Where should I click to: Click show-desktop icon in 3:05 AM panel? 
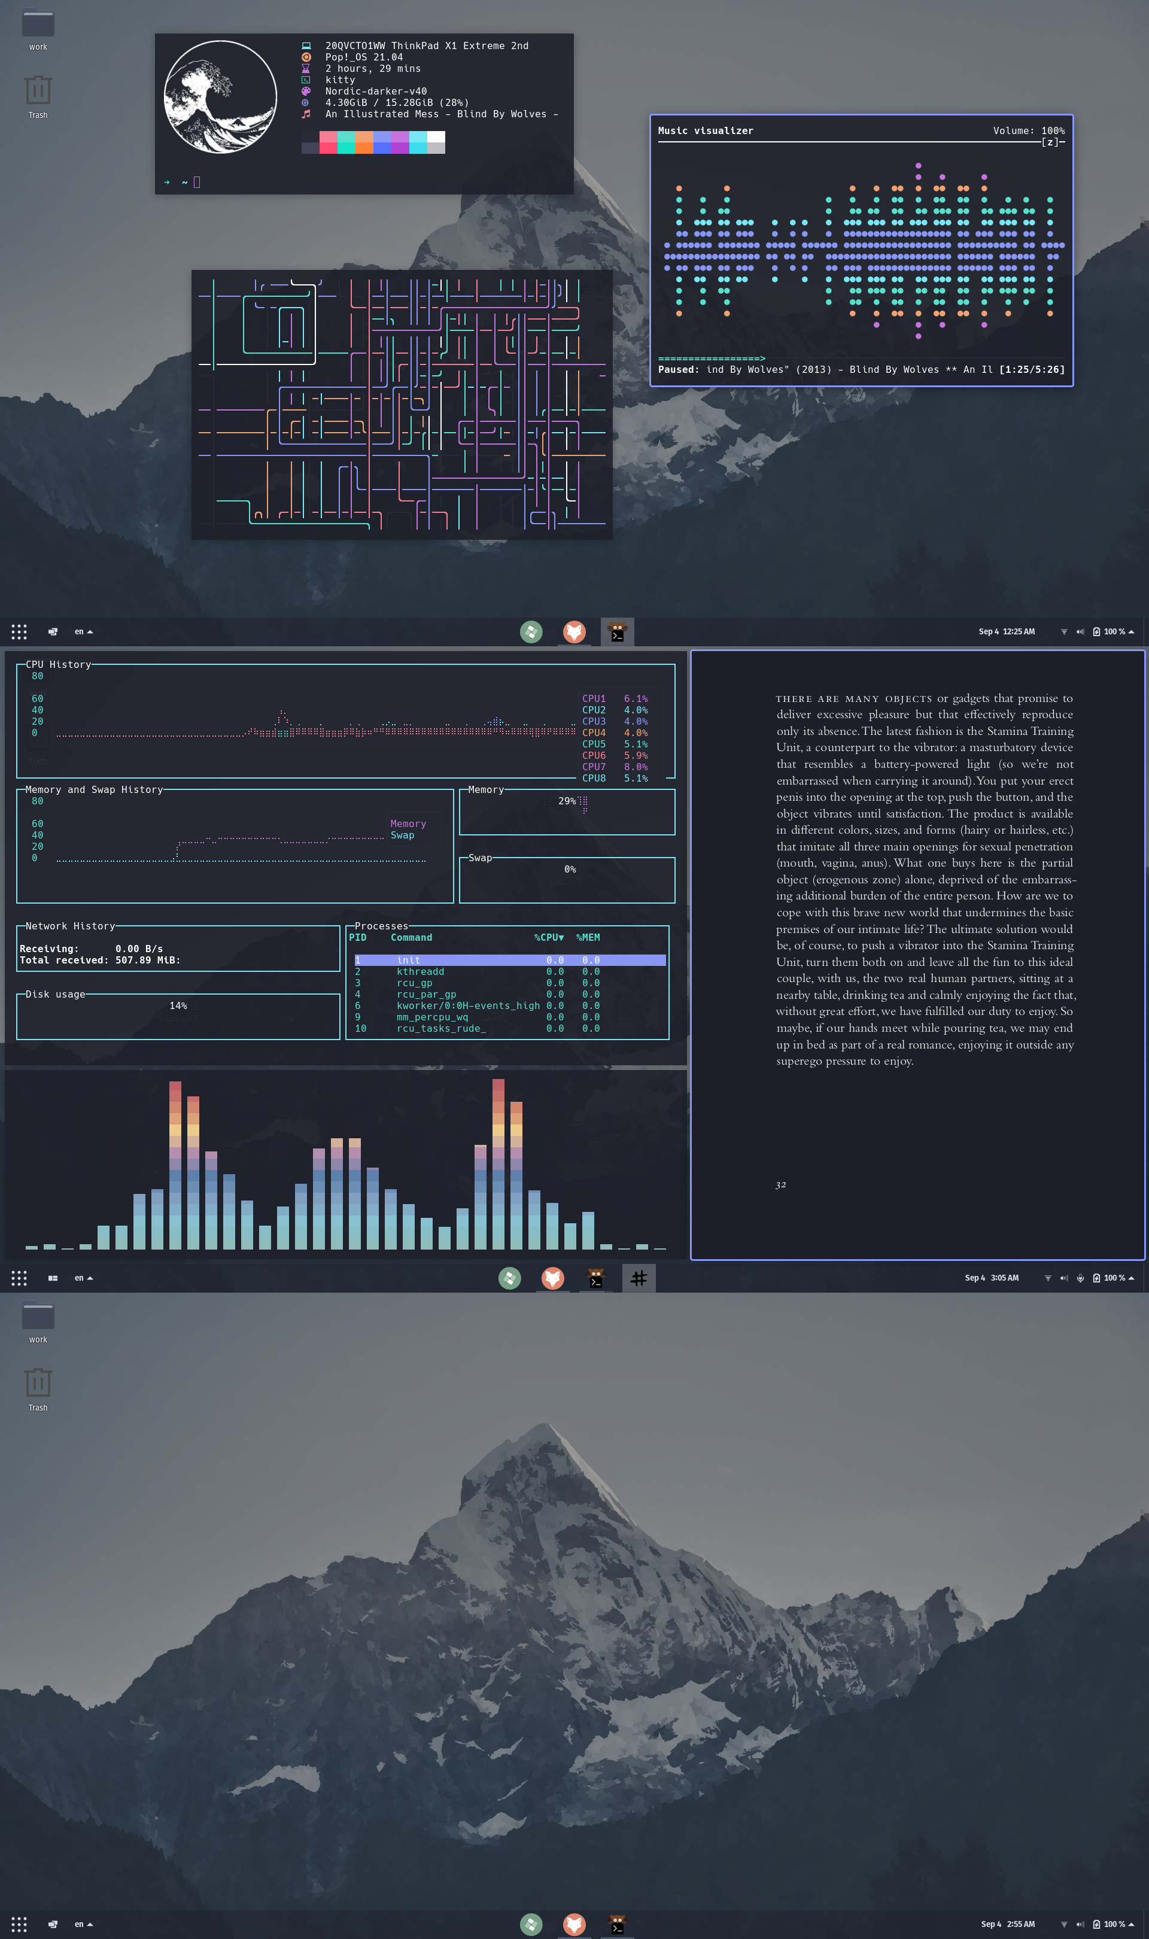[53, 1278]
